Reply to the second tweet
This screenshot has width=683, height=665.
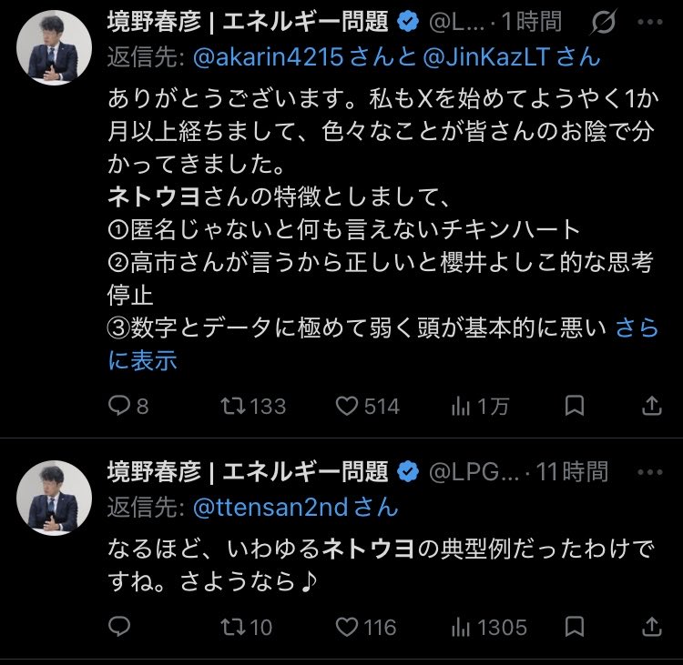click(120, 627)
